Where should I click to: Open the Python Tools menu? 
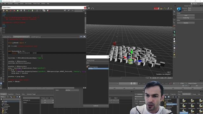pos(36,3)
